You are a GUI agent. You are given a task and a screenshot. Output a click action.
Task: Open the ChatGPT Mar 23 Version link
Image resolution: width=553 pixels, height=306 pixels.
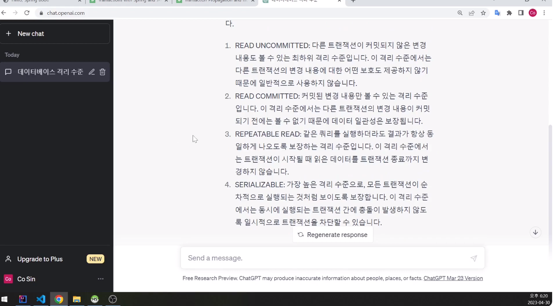pyautogui.click(x=453, y=278)
